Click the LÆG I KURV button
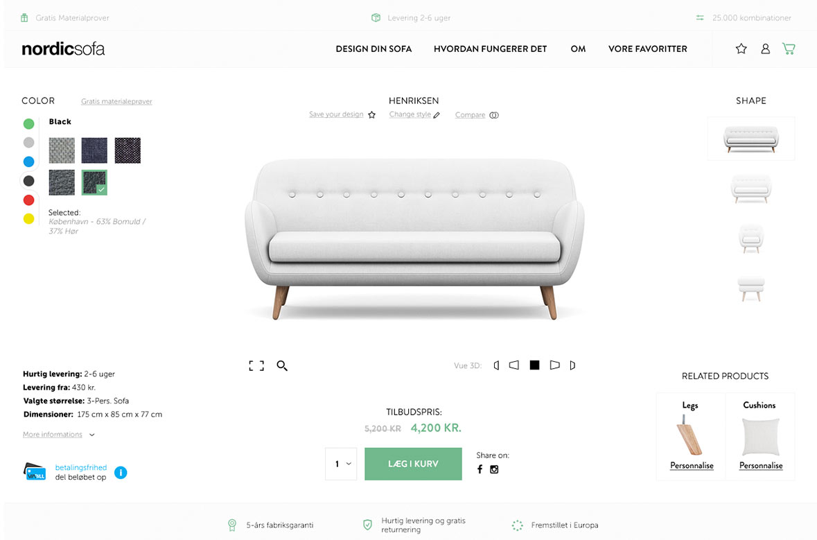 (x=413, y=464)
